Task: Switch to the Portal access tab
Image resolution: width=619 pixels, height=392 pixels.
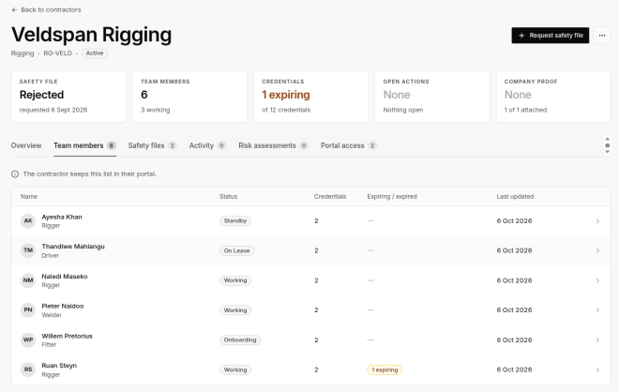Action: pyautogui.click(x=349, y=145)
